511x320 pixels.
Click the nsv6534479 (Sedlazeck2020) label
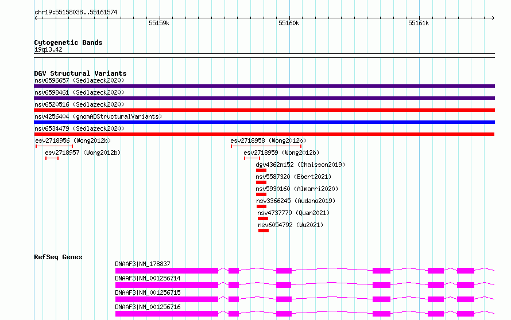click(x=79, y=128)
